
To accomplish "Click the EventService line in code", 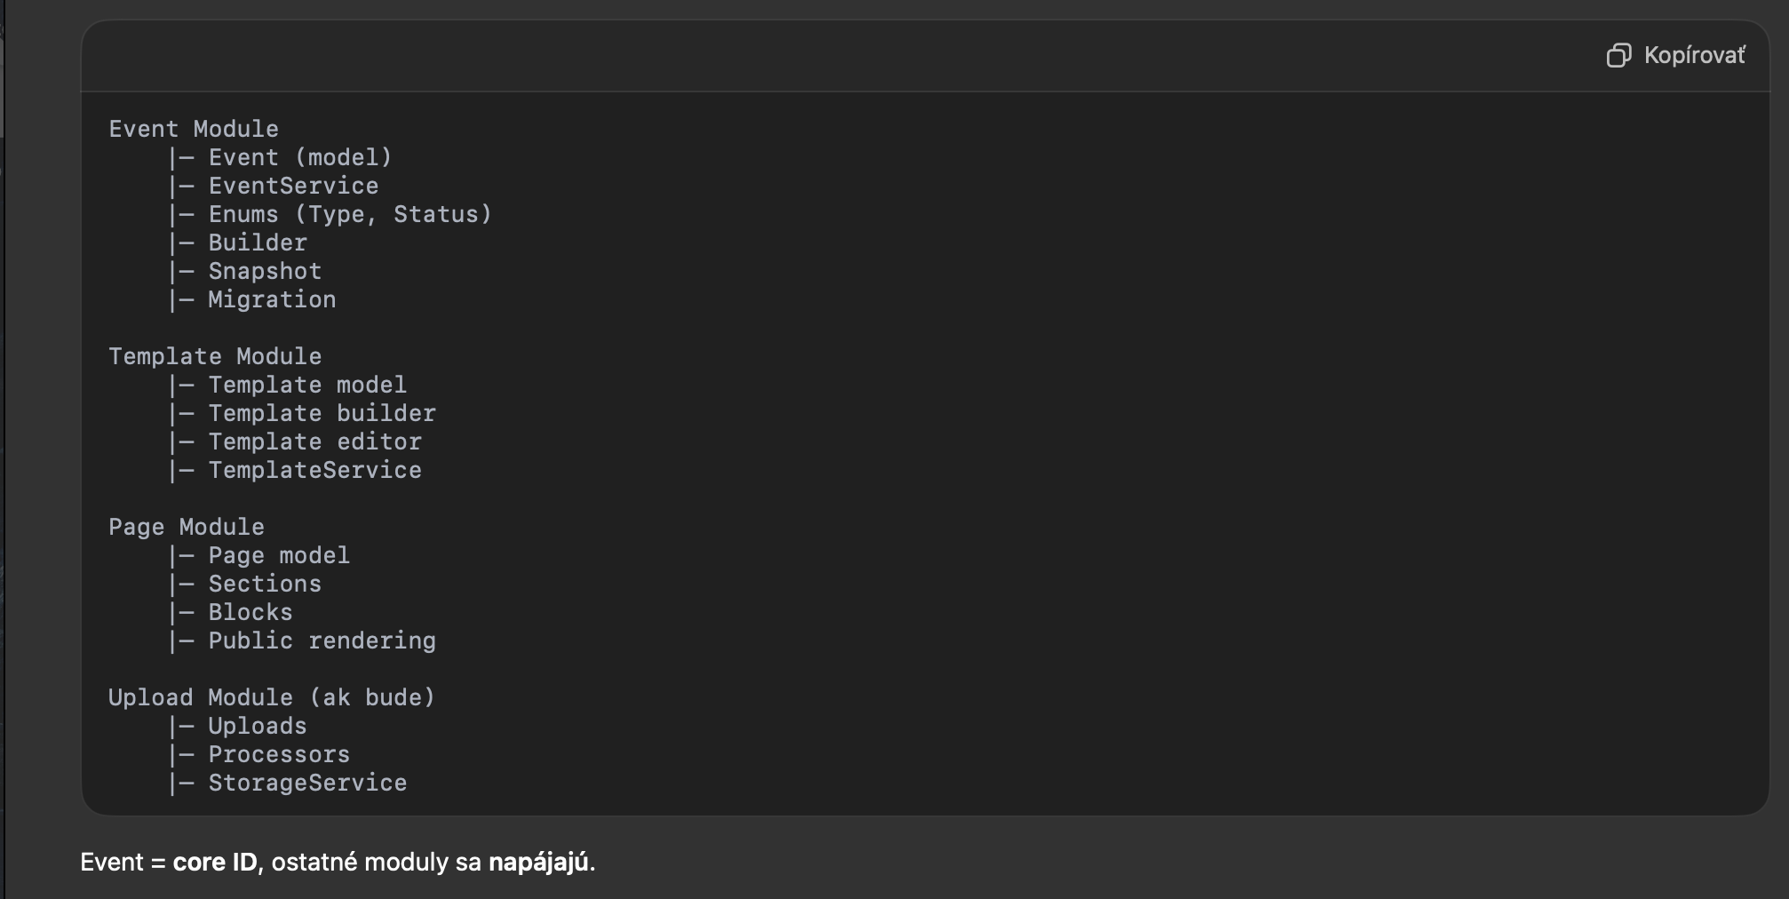I will (x=293, y=187).
